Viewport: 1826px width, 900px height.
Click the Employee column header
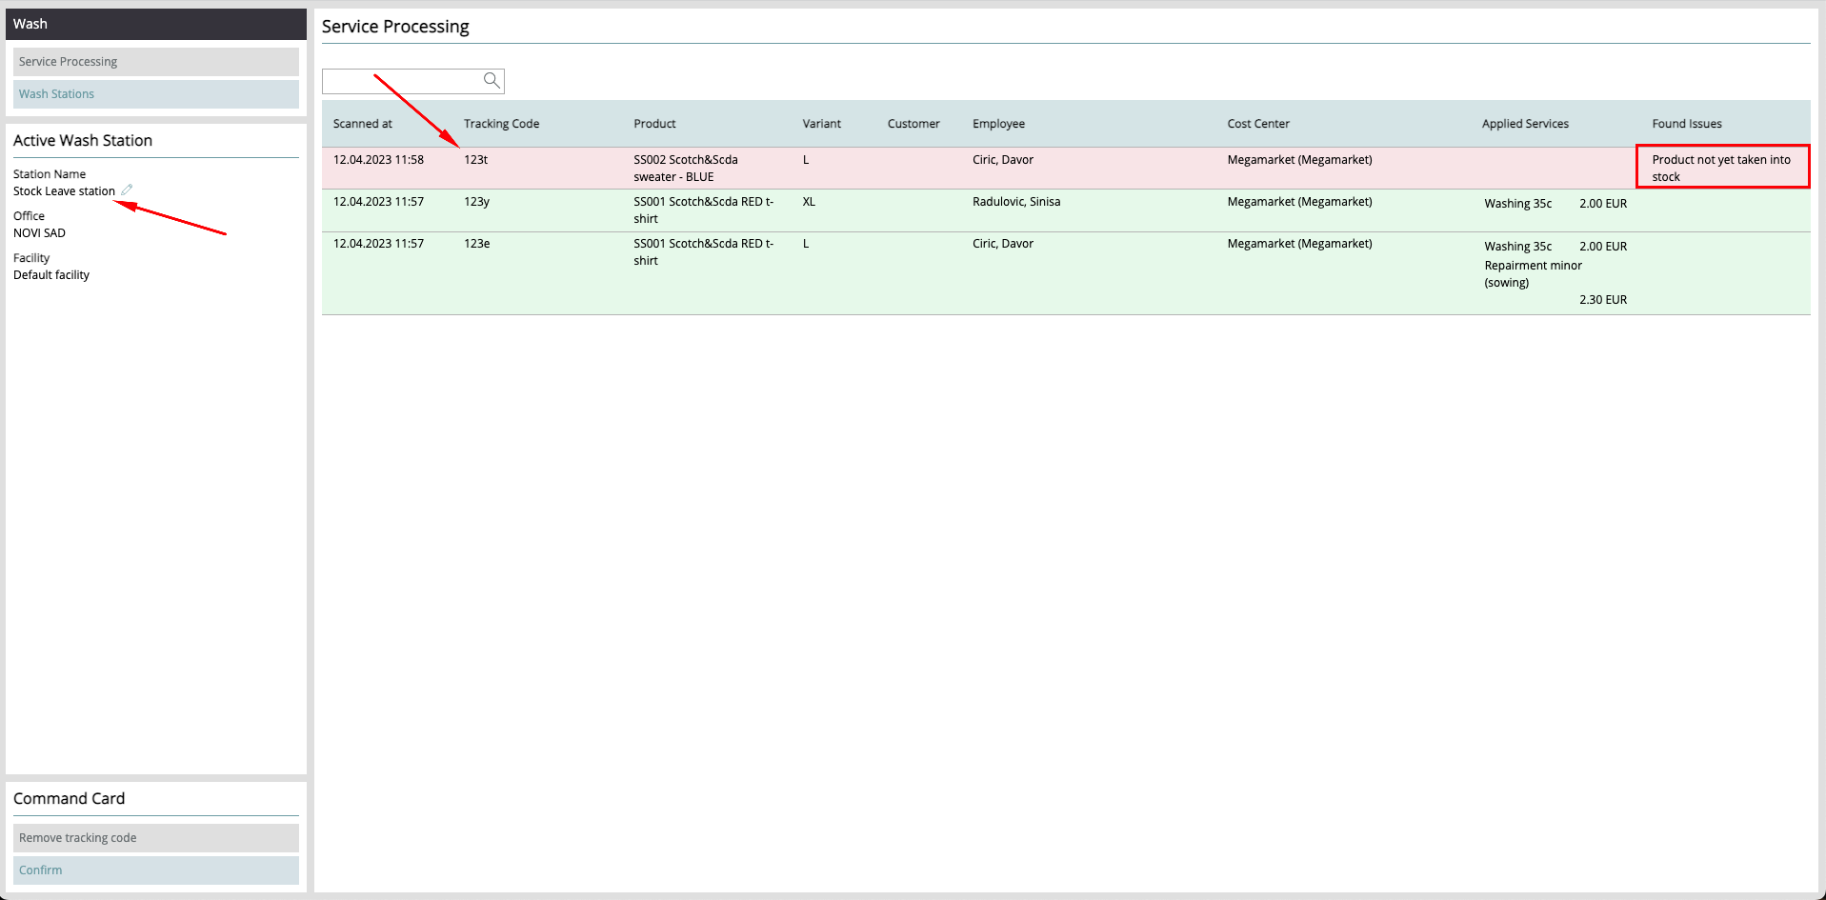998,124
